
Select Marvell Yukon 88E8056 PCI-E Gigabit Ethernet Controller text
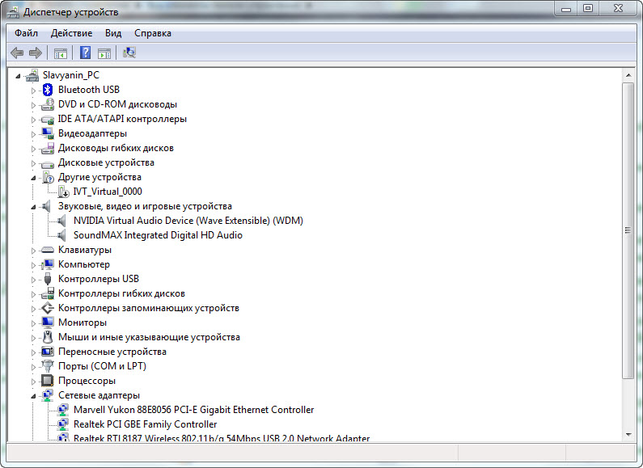(x=193, y=410)
